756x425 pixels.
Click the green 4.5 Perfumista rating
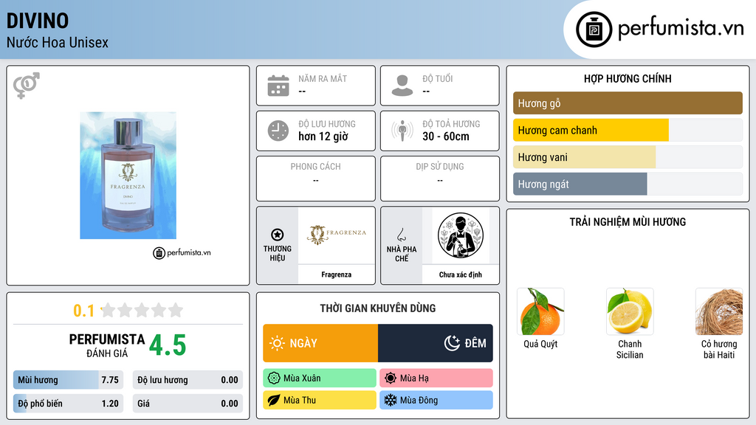[x=168, y=345]
